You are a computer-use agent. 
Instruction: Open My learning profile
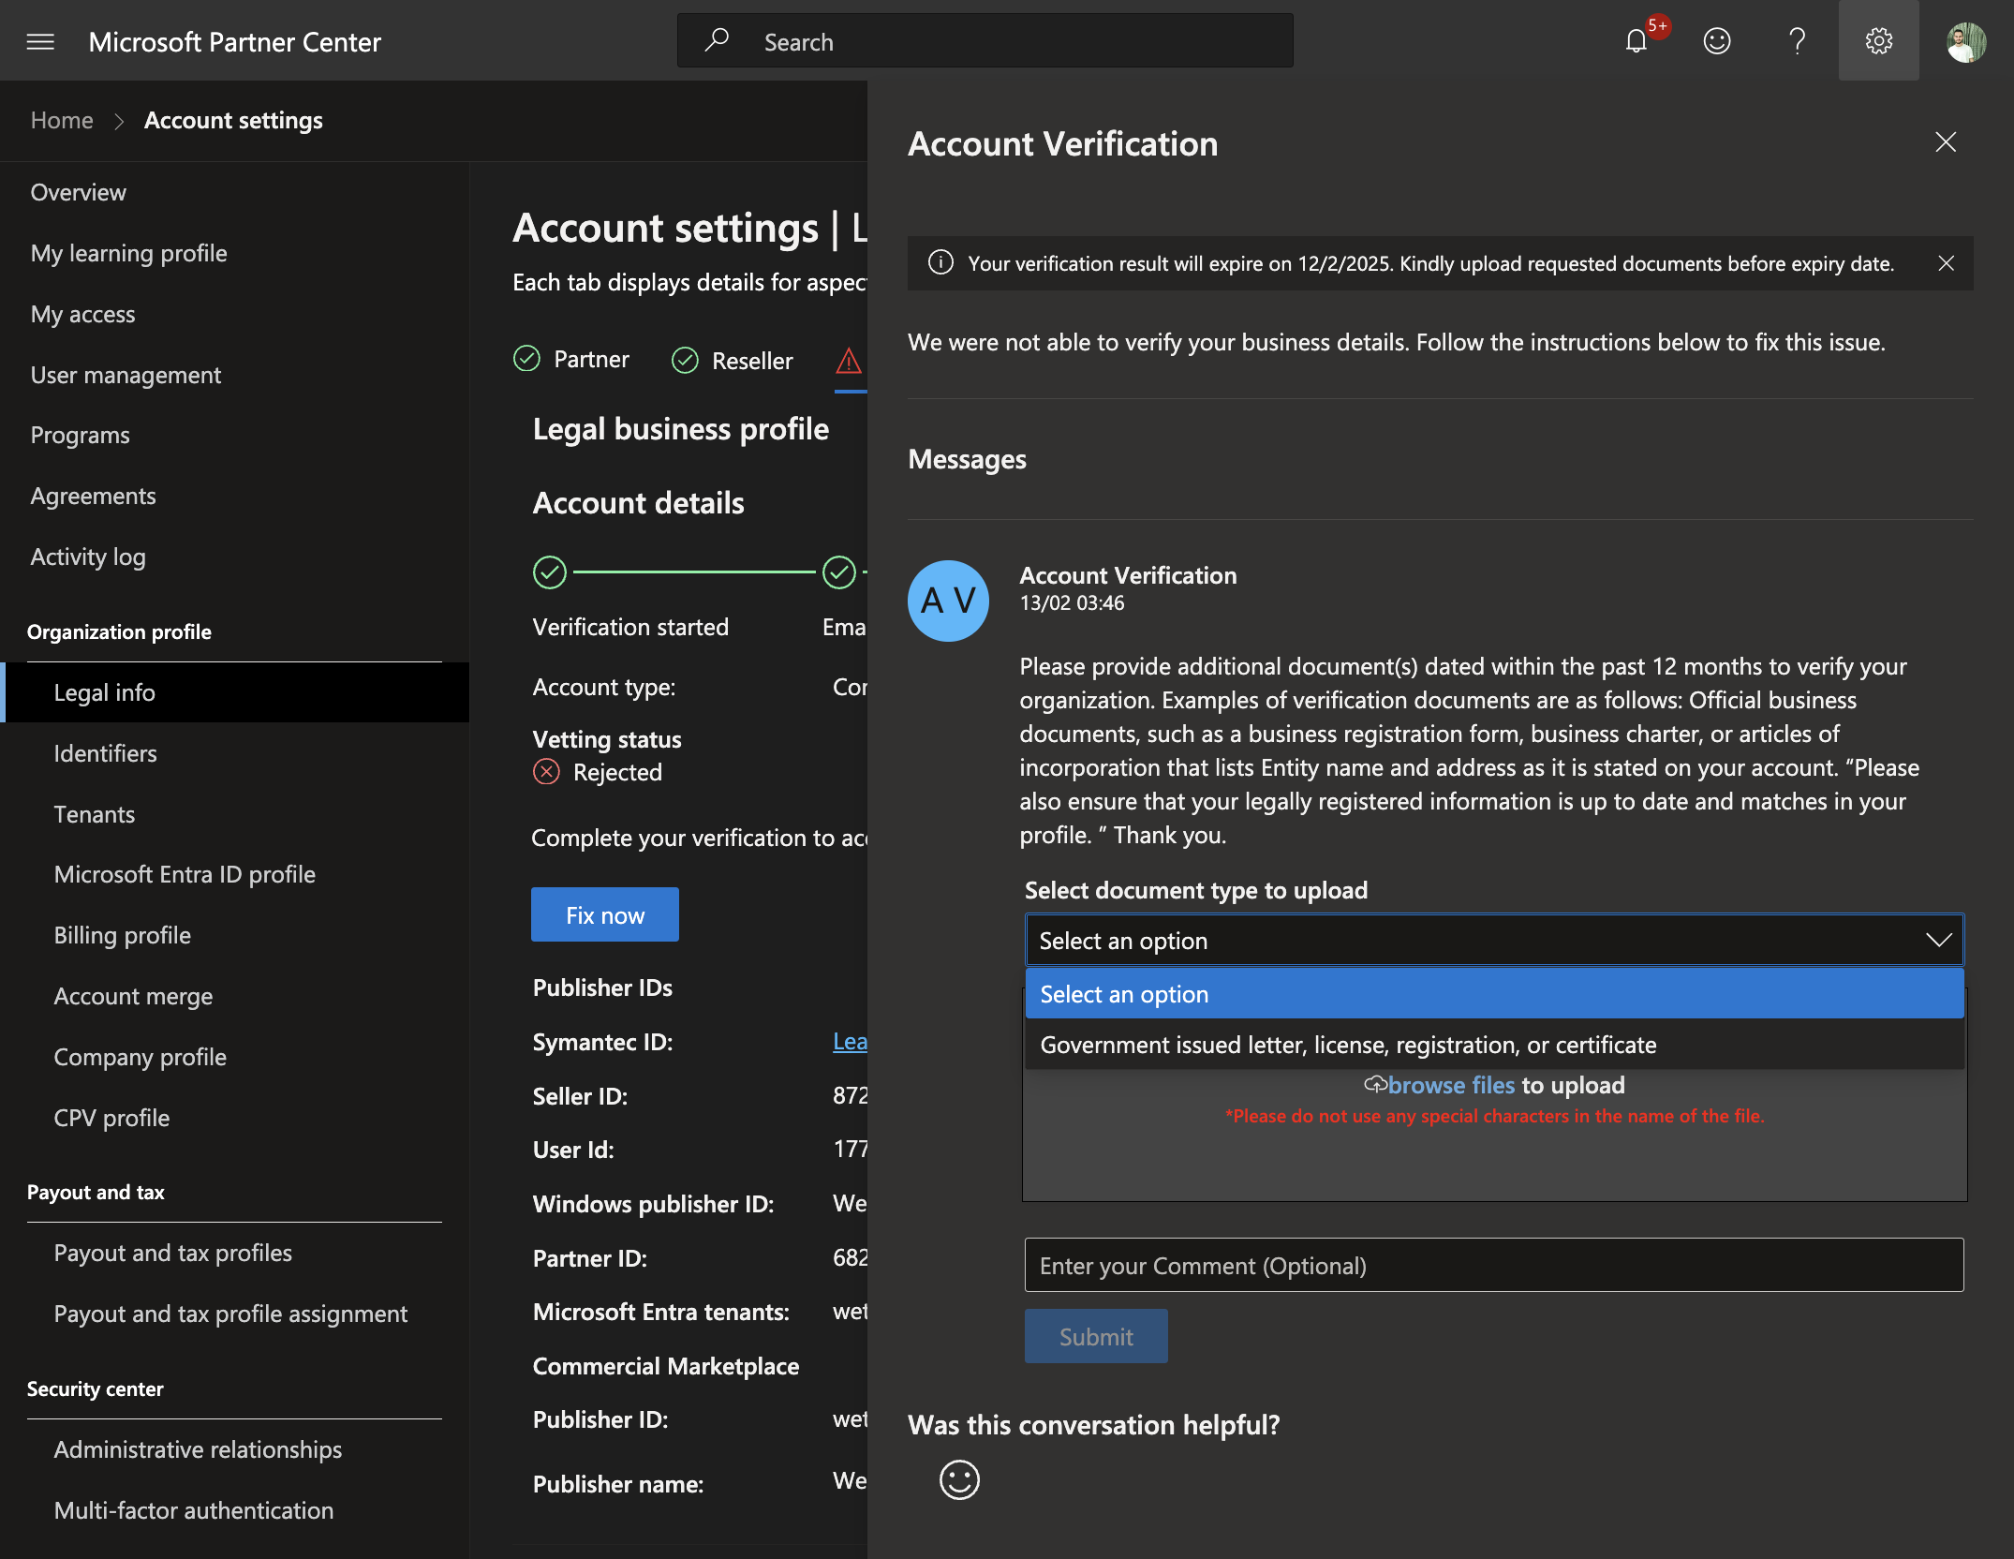[x=129, y=253]
